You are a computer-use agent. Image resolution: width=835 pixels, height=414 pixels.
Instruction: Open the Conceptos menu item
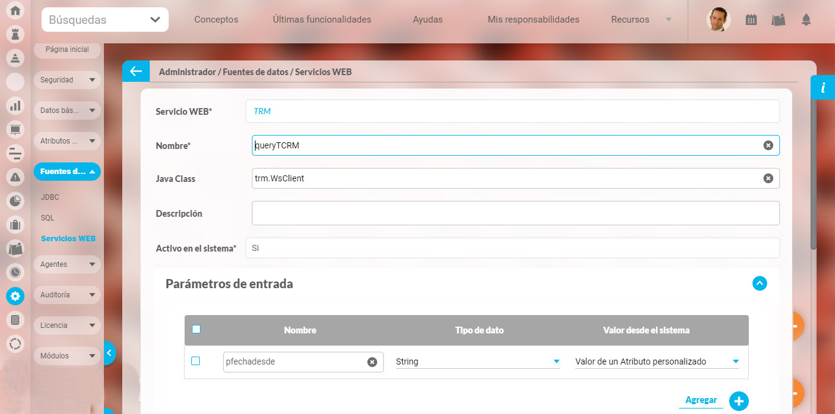click(216, 20)
